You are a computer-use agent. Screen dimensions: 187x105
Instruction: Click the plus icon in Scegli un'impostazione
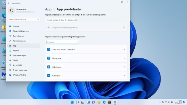[49, 27]
